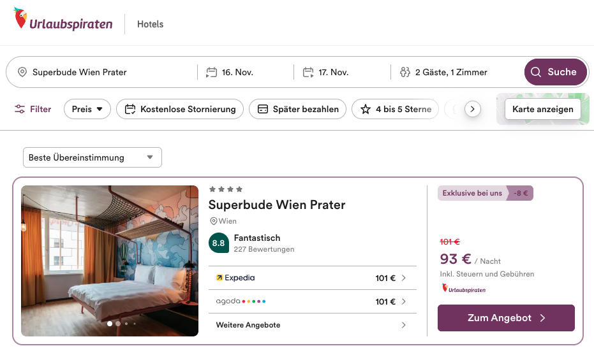Image resolution: width=594 pixels, height=353 pixels.
Task: Toggle the Kostenlose Stornierung filter
Action: point(180,109)
